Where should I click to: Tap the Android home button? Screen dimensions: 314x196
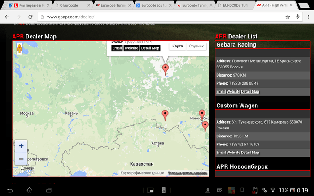coord(30,190)
